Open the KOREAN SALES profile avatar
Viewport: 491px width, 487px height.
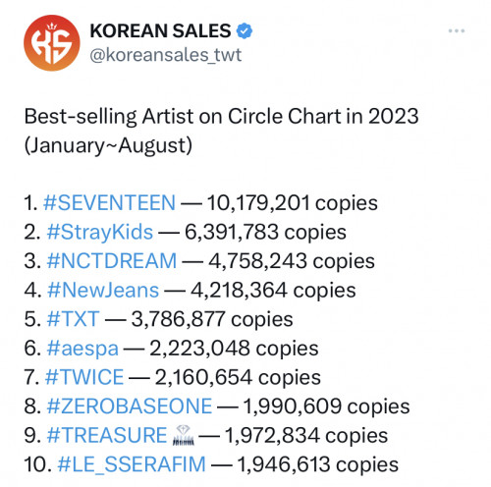52,43
